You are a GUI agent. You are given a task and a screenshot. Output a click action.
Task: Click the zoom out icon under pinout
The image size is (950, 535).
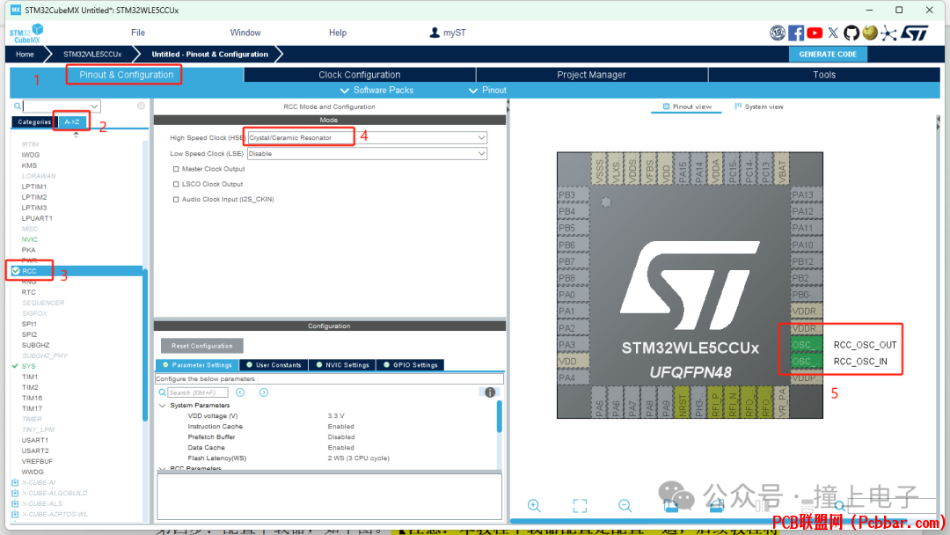pyautogui.click(x=625, y=505)
